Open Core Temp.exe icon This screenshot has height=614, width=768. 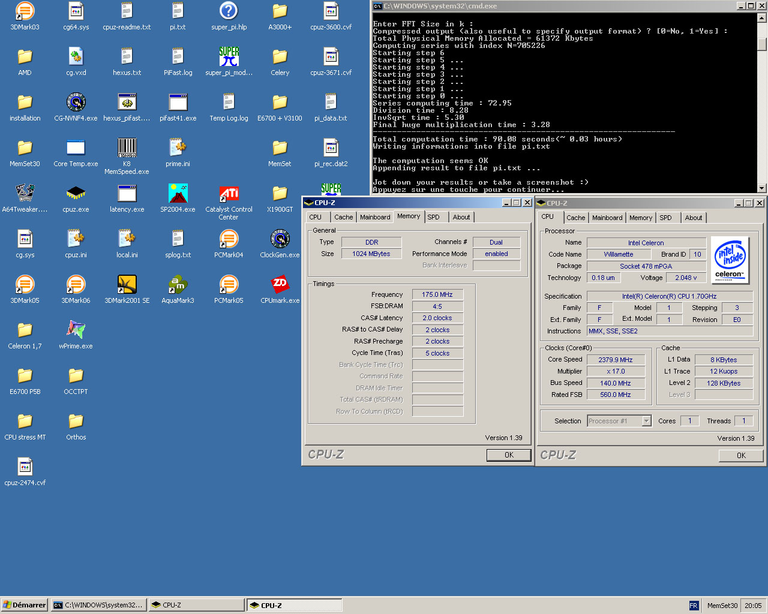pos(76,148)
